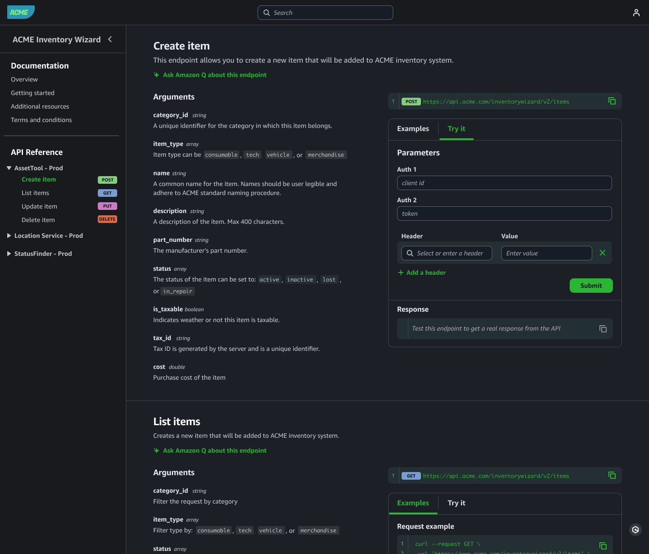Open Additional resources page

40,106
